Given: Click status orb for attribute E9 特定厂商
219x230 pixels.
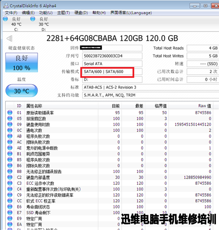Looking at the screenshot, I should tap(10, 219).
